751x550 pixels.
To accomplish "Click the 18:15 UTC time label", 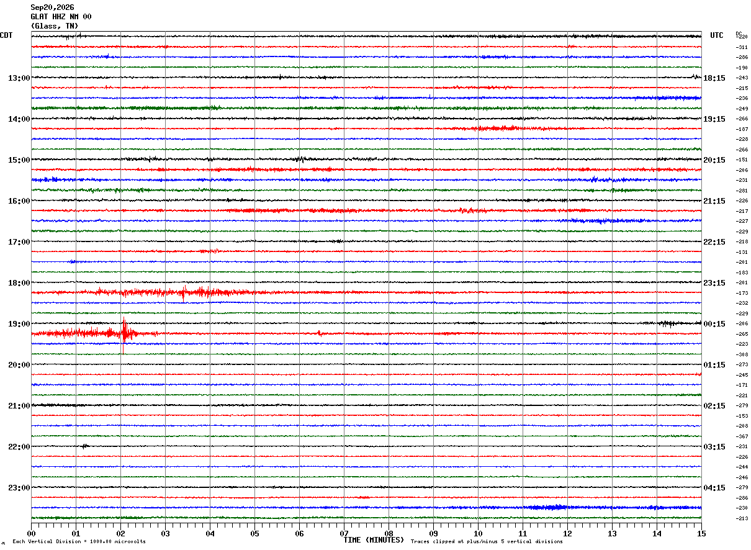I will pyautogui.click(x=714, y=78).
